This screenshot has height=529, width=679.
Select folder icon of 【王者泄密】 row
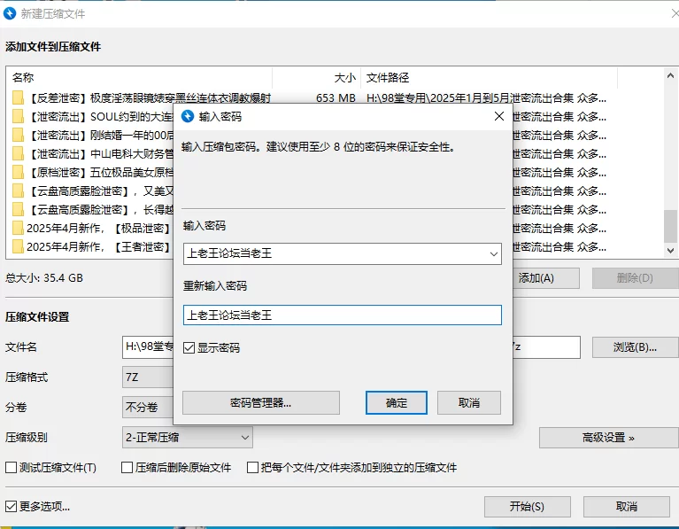(18, 246)
